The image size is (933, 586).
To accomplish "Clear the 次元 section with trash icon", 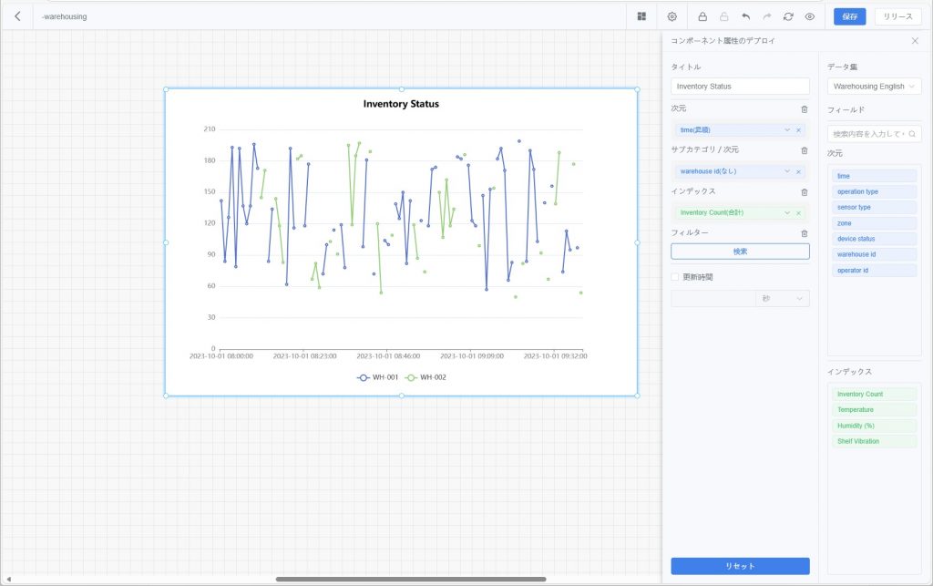I will click(x=804, y=109).
